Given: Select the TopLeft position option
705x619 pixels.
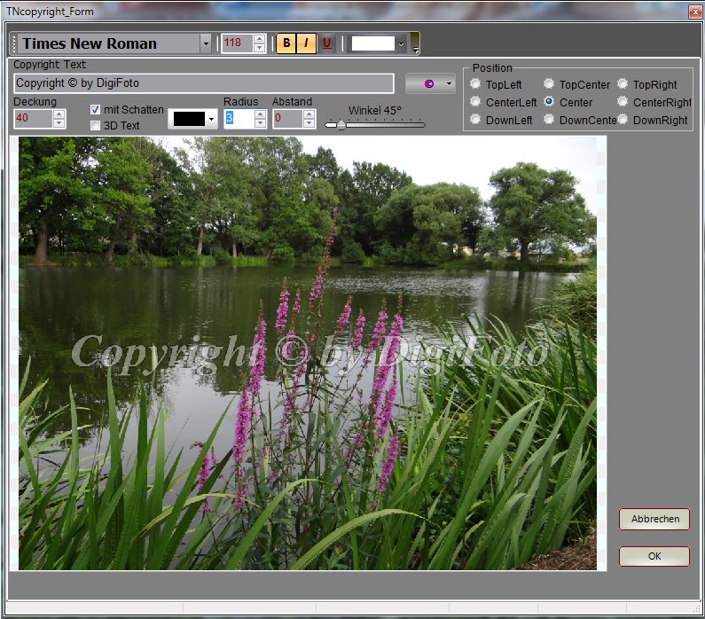Looking at the screenshot, I should point(476,85).
